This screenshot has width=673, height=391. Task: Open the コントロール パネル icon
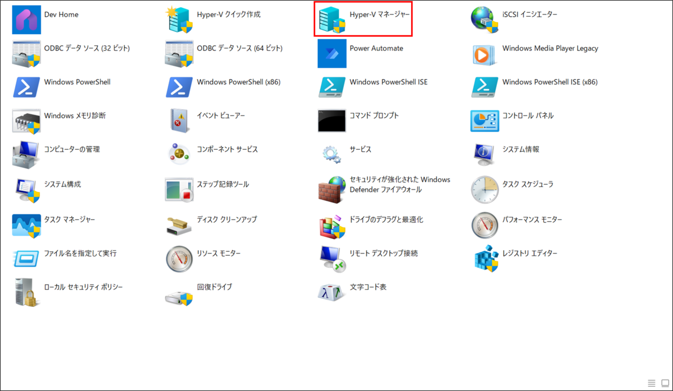click(485, 121)
